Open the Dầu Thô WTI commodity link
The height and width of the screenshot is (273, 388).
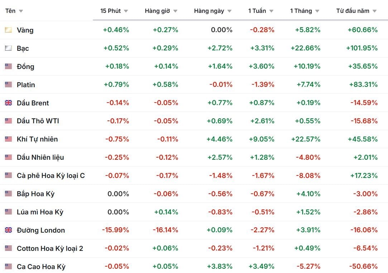coord(38,121)
